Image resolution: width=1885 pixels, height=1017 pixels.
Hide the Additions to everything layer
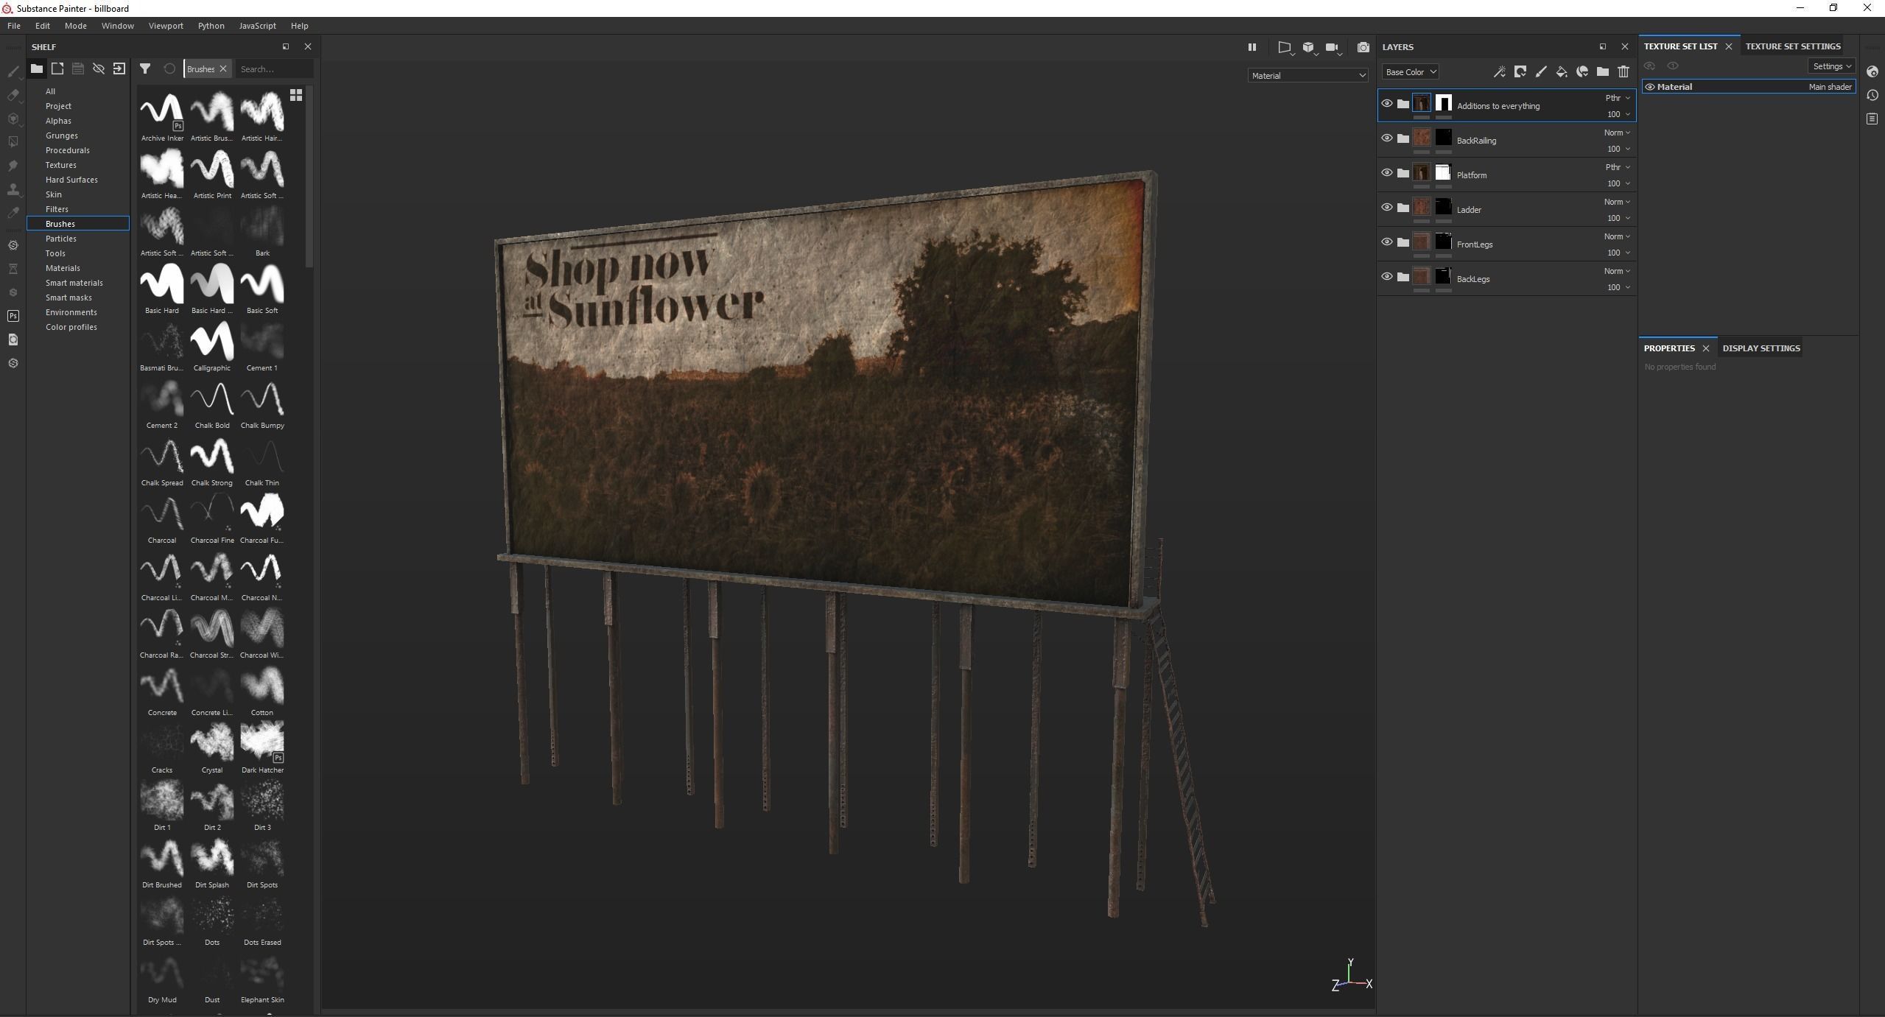[1387, 104]
